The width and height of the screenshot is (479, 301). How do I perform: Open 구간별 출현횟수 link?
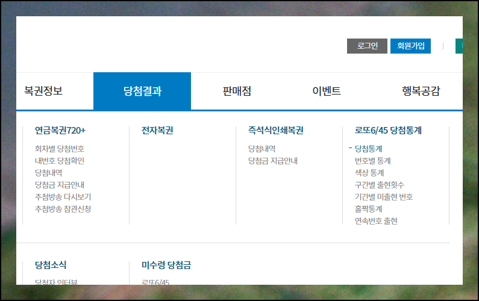click(x=380, y=185)
